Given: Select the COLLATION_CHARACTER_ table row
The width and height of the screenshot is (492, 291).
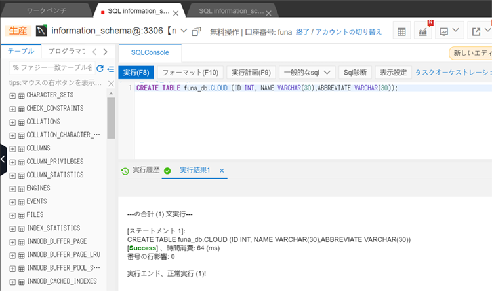Looking at the screenshot, I should tap(64, 135).
